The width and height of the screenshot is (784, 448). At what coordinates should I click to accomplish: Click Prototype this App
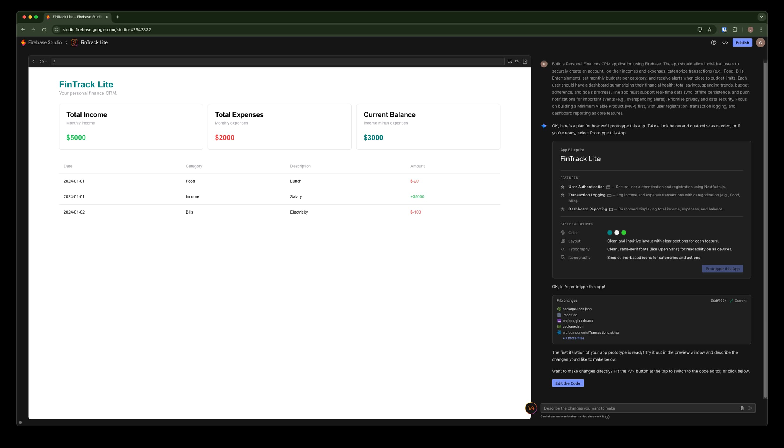[x=722, y=268]
